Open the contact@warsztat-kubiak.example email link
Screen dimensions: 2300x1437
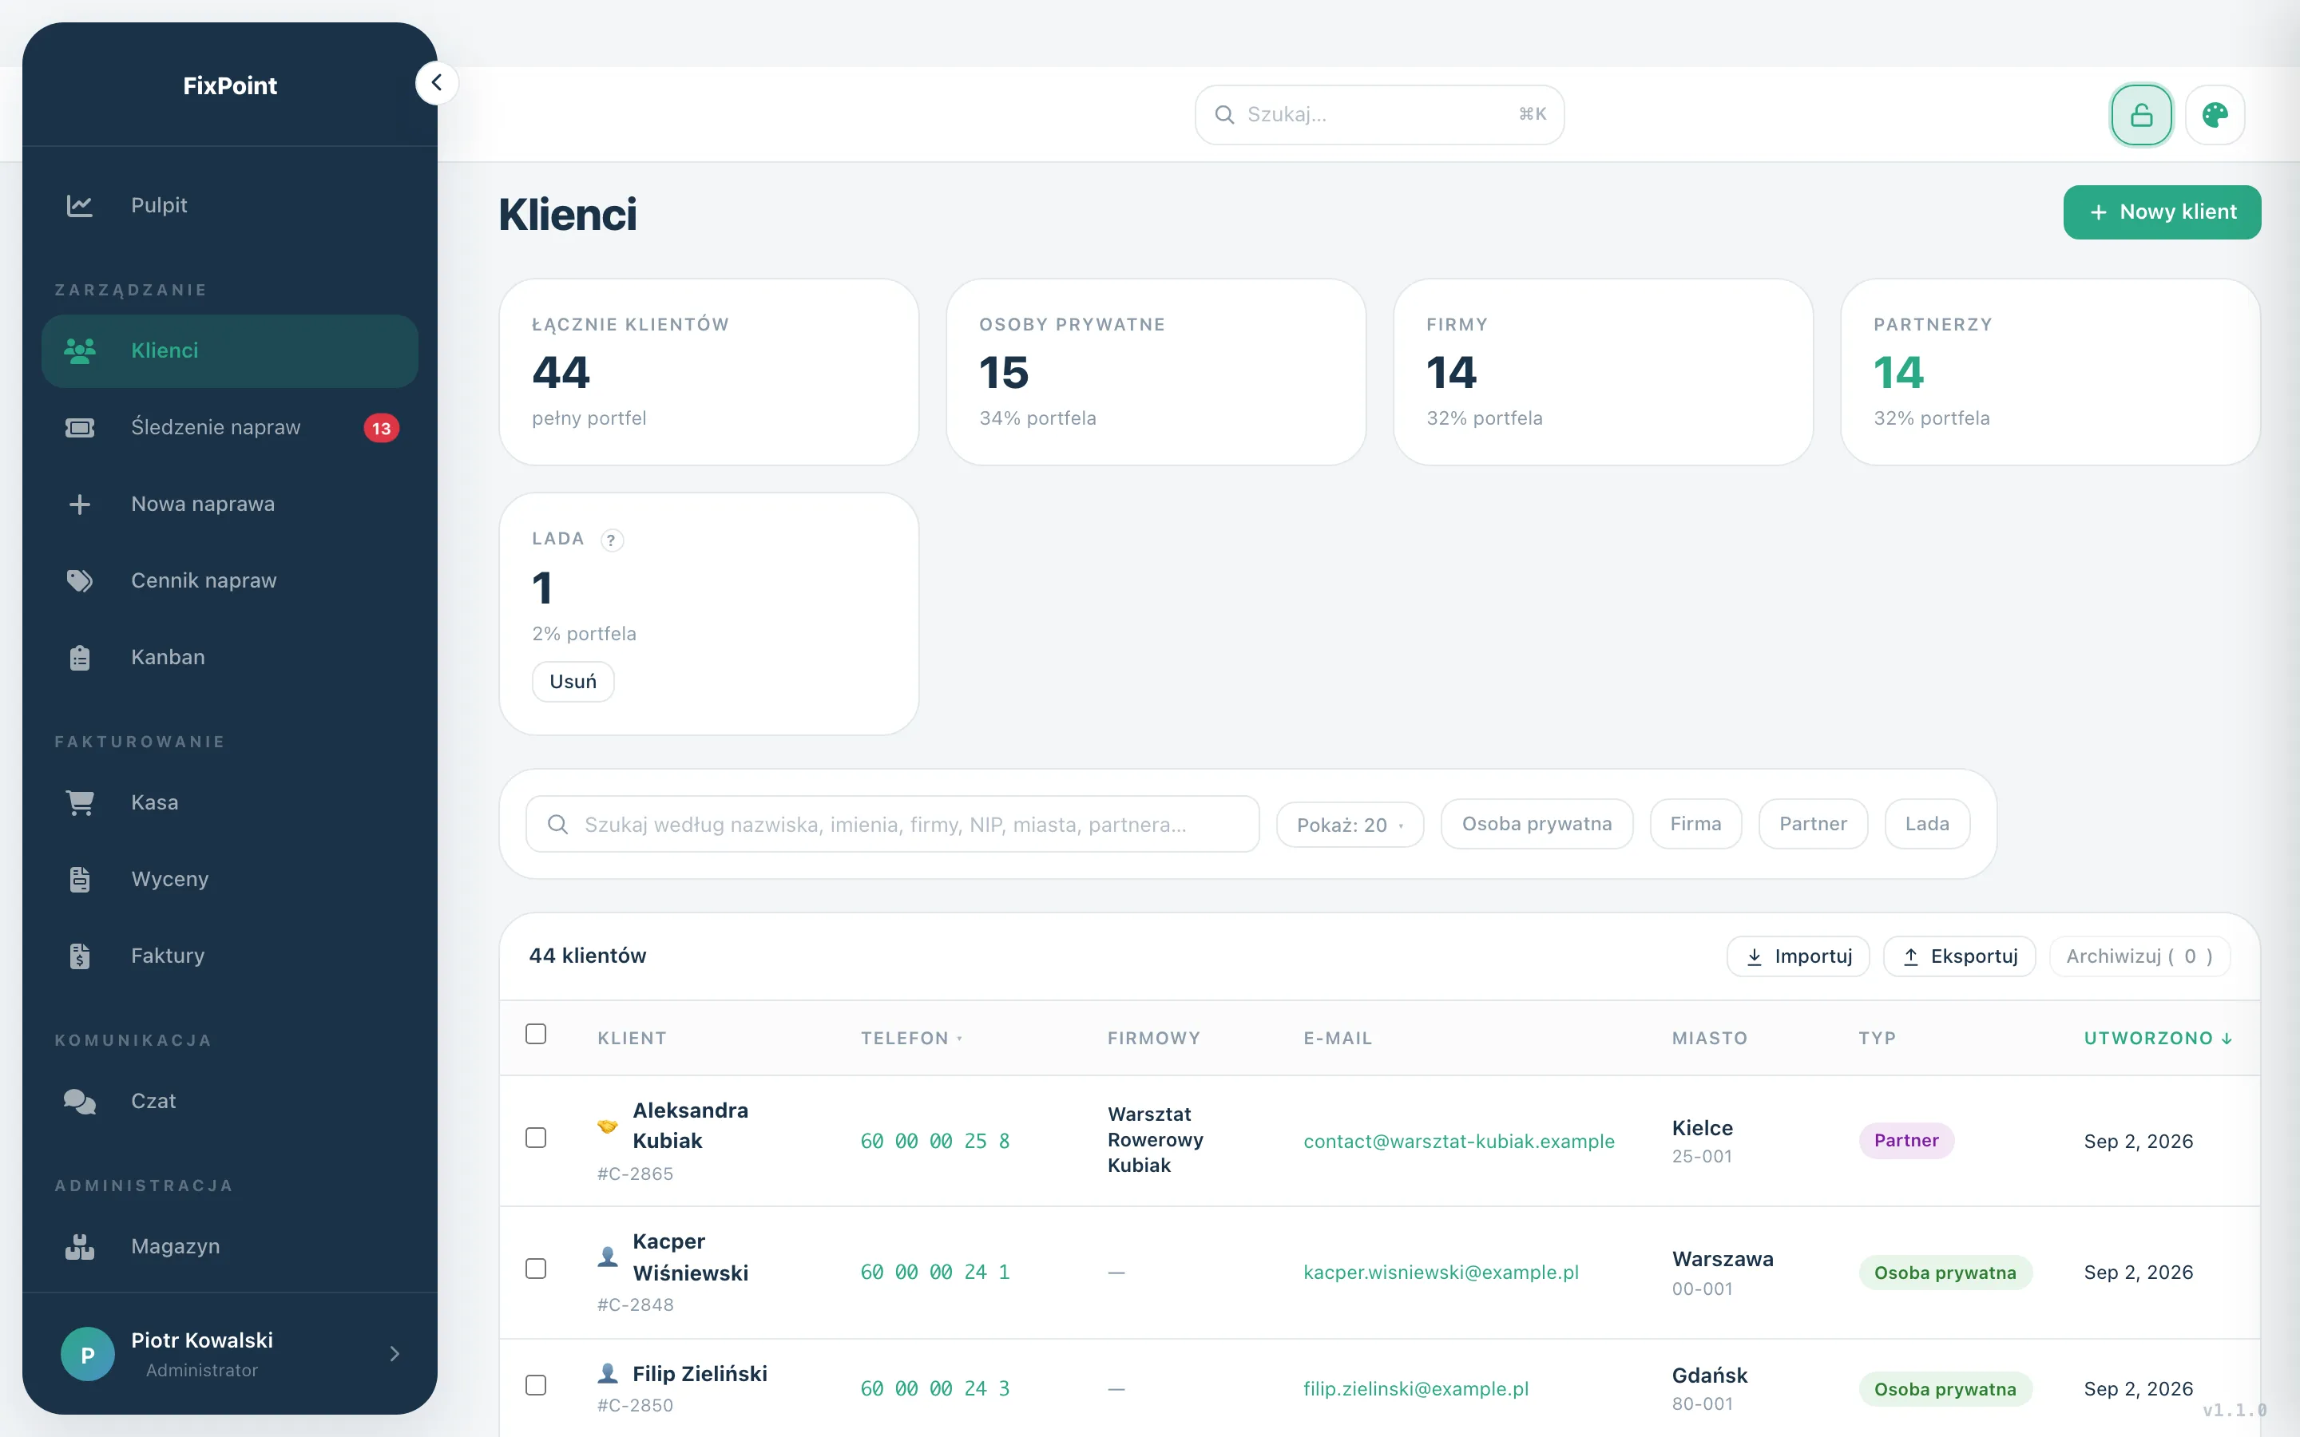(x=1459, y=1142)
